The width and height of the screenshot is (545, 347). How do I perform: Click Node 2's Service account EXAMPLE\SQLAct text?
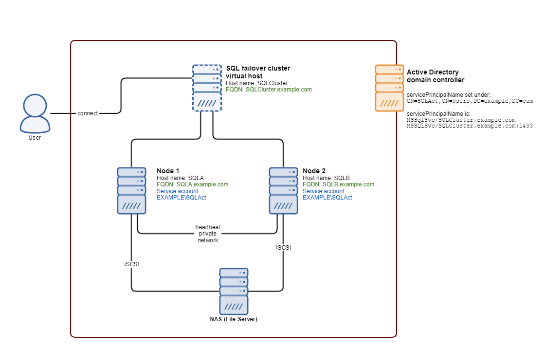327,195
